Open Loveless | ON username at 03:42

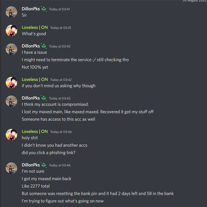tap(35, 79)
